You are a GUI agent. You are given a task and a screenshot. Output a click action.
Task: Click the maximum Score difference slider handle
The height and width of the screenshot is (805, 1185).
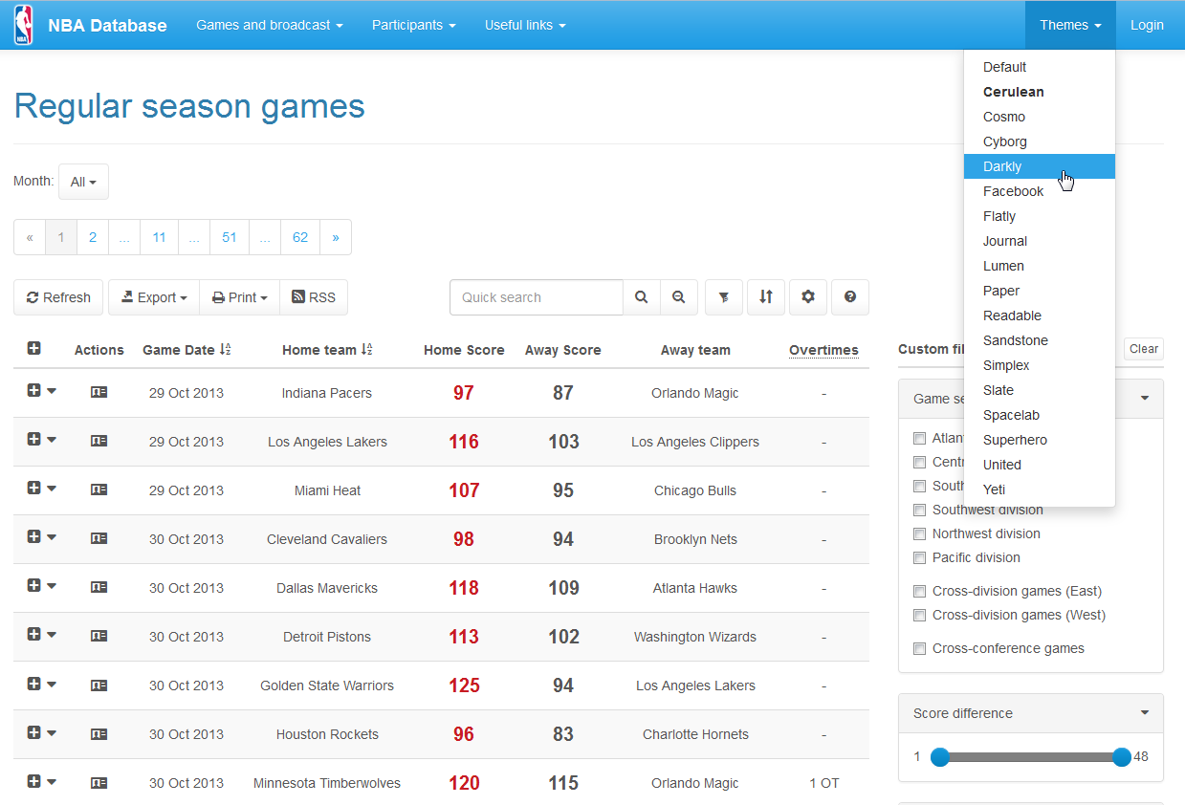pyautogui.click(x=1122, y=757)
